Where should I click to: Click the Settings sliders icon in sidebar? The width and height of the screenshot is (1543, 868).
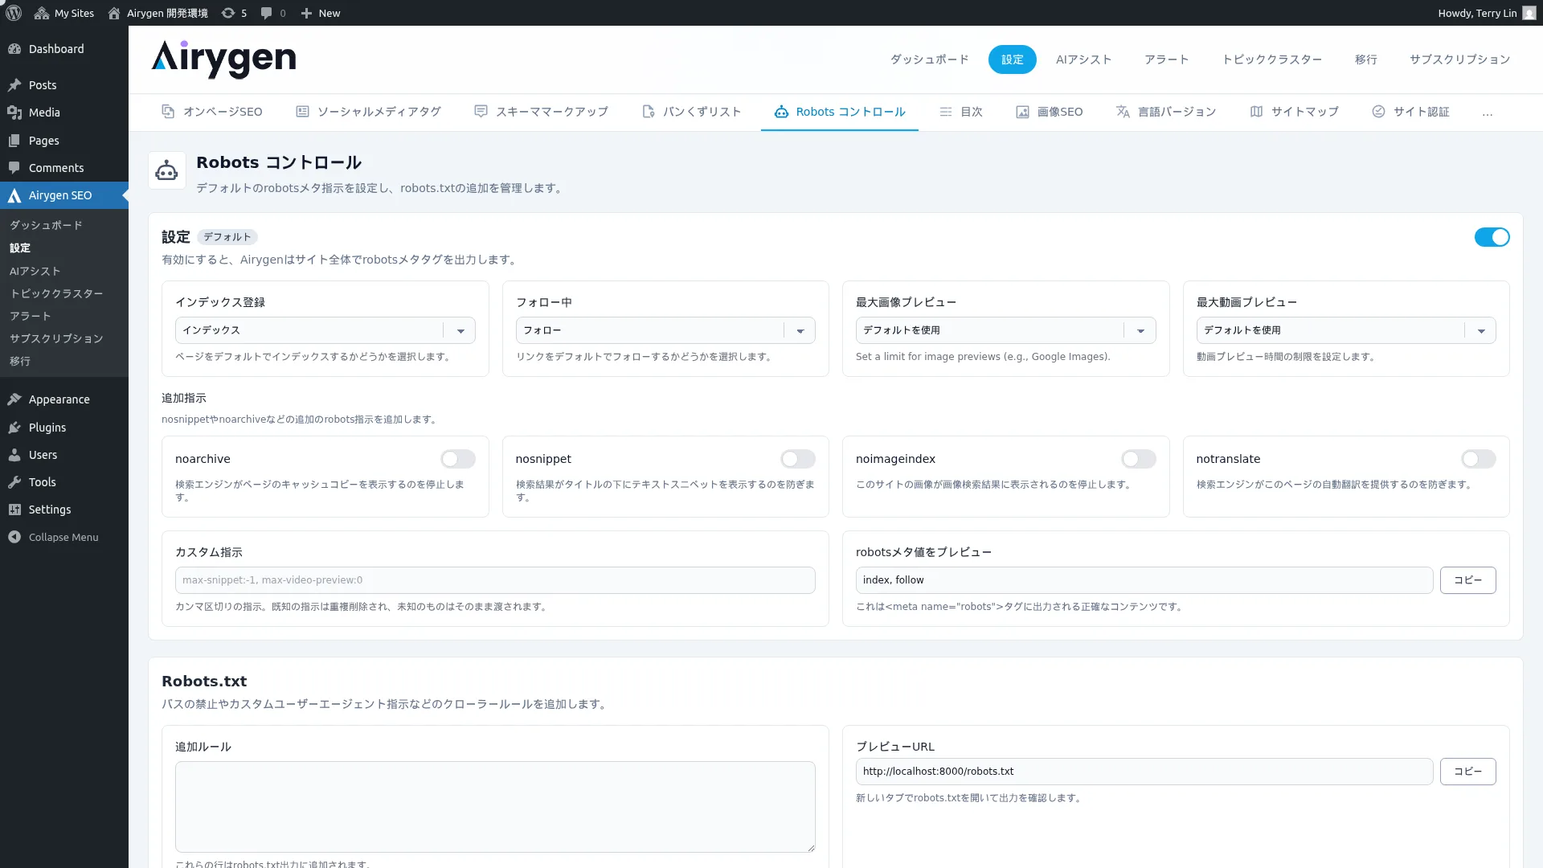point(14,510)
